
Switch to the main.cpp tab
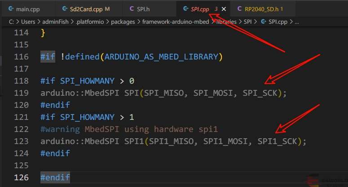pos(29,8)
